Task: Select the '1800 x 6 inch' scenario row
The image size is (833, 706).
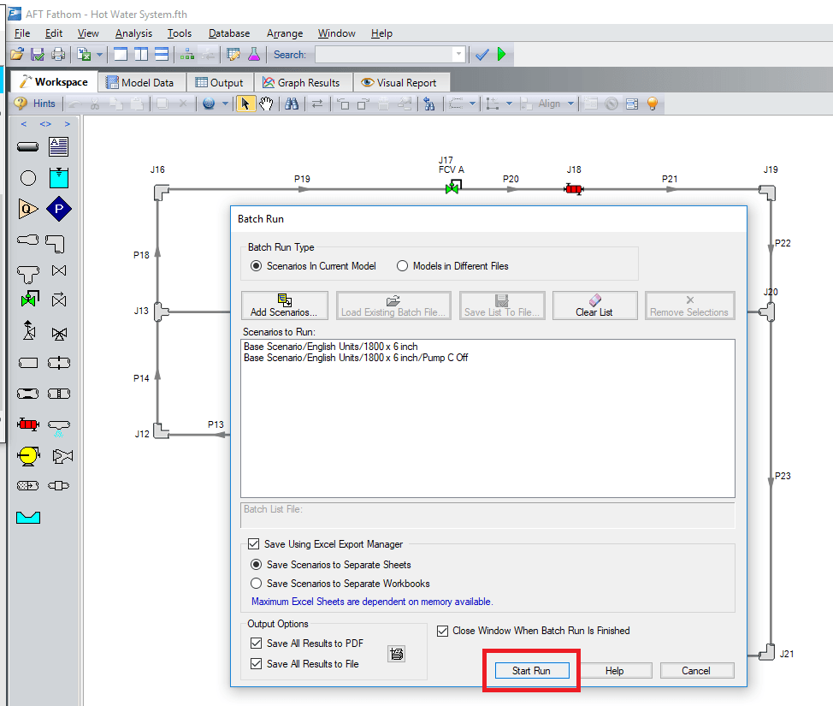Action: click(330, 346)
